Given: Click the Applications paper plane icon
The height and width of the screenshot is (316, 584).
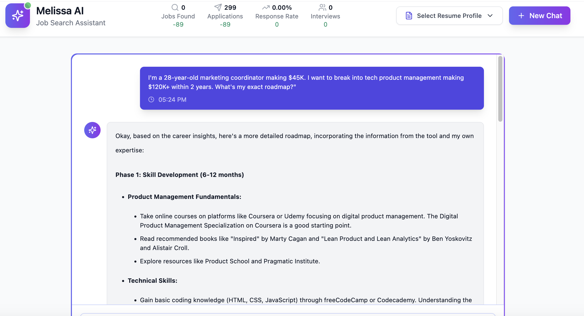Looking at the screenshot, I should [x=218, y=7].
